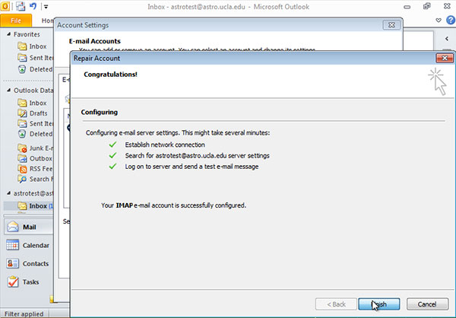Select Sent Items under Outlook Data File
This screenshot has width=456, height=318.
[x=36, y=123]
